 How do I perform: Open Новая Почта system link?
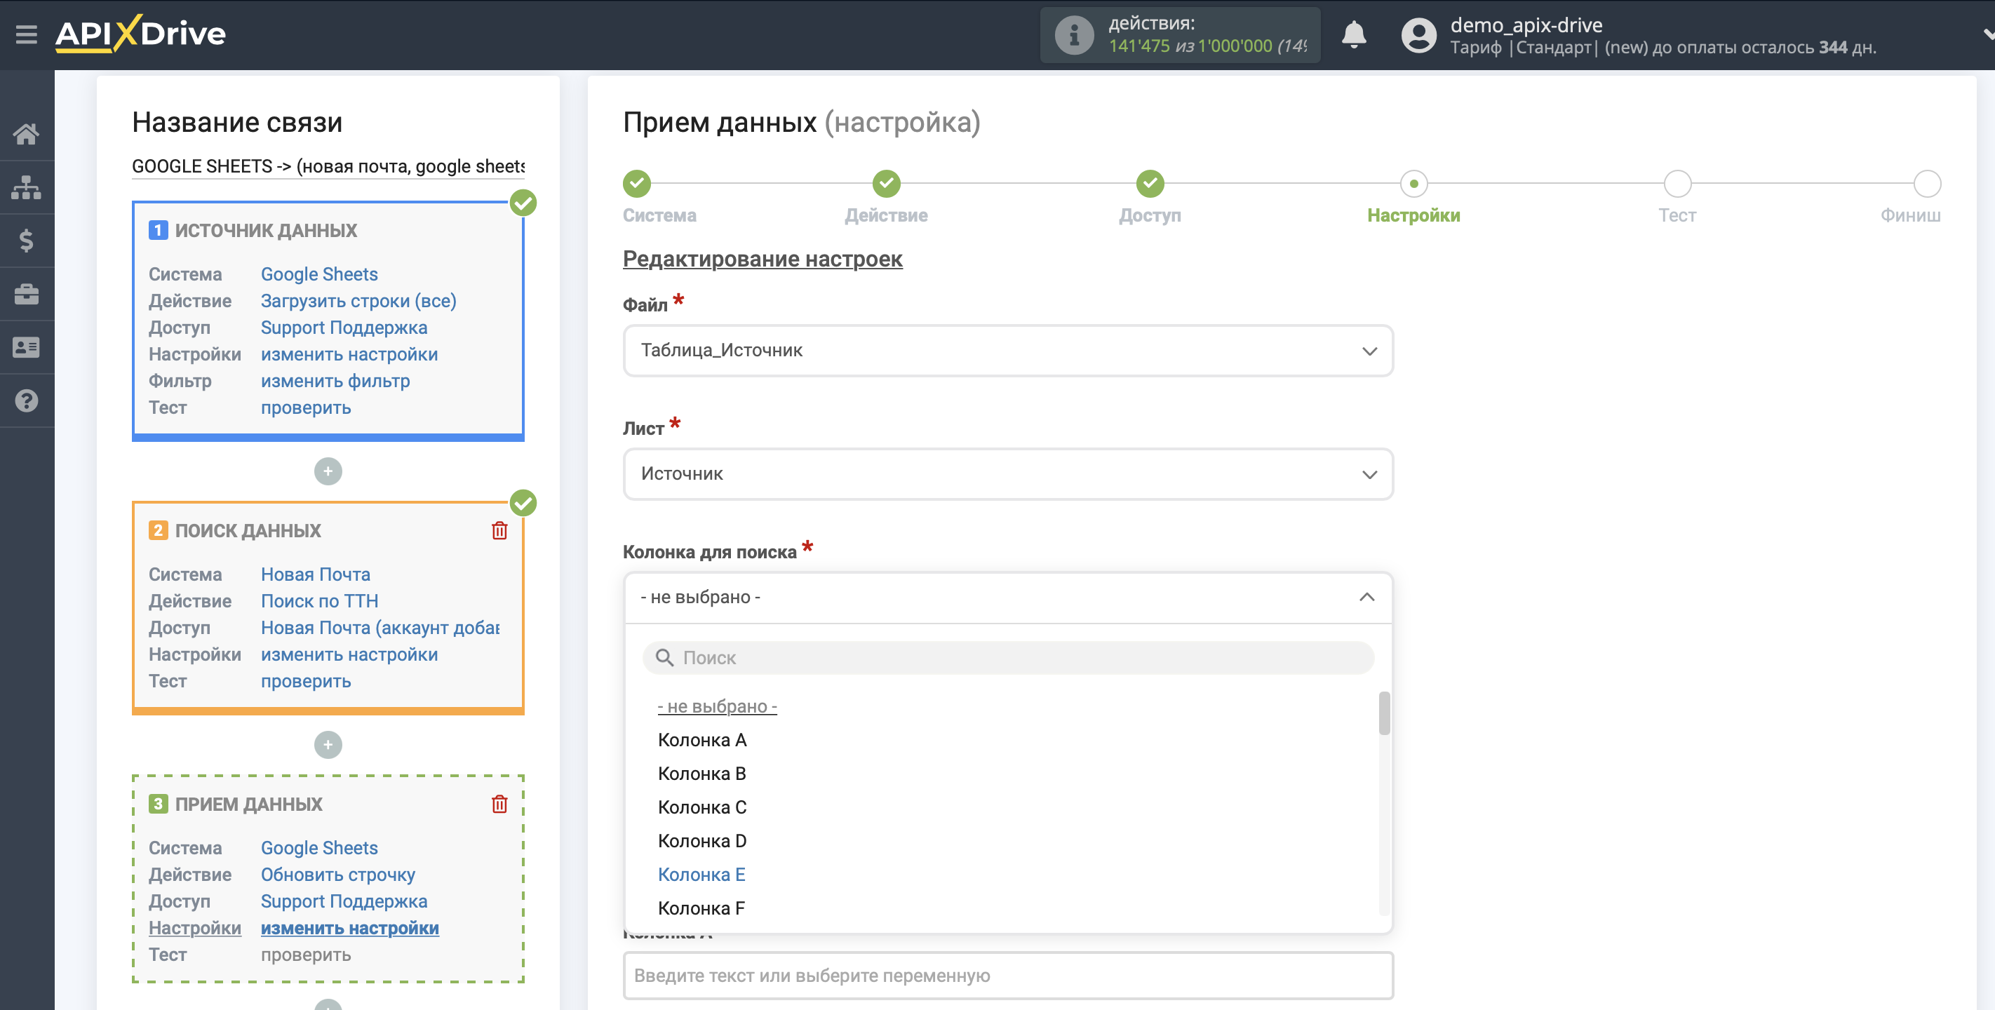(315, 574)
